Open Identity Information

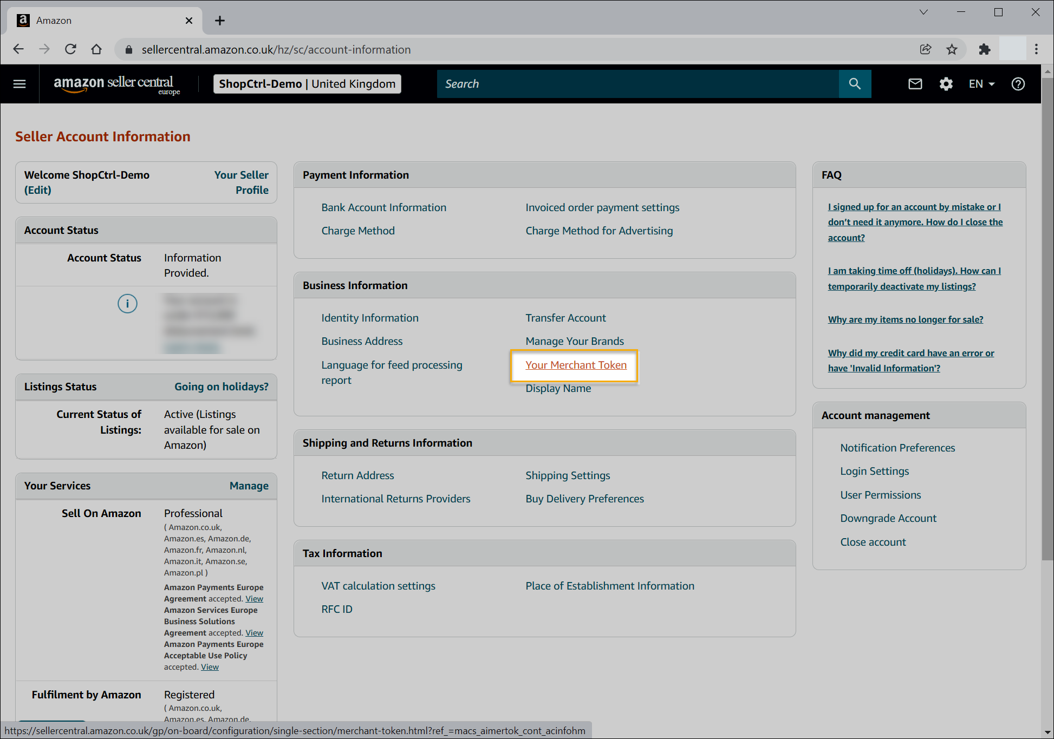tap(370, 318)
